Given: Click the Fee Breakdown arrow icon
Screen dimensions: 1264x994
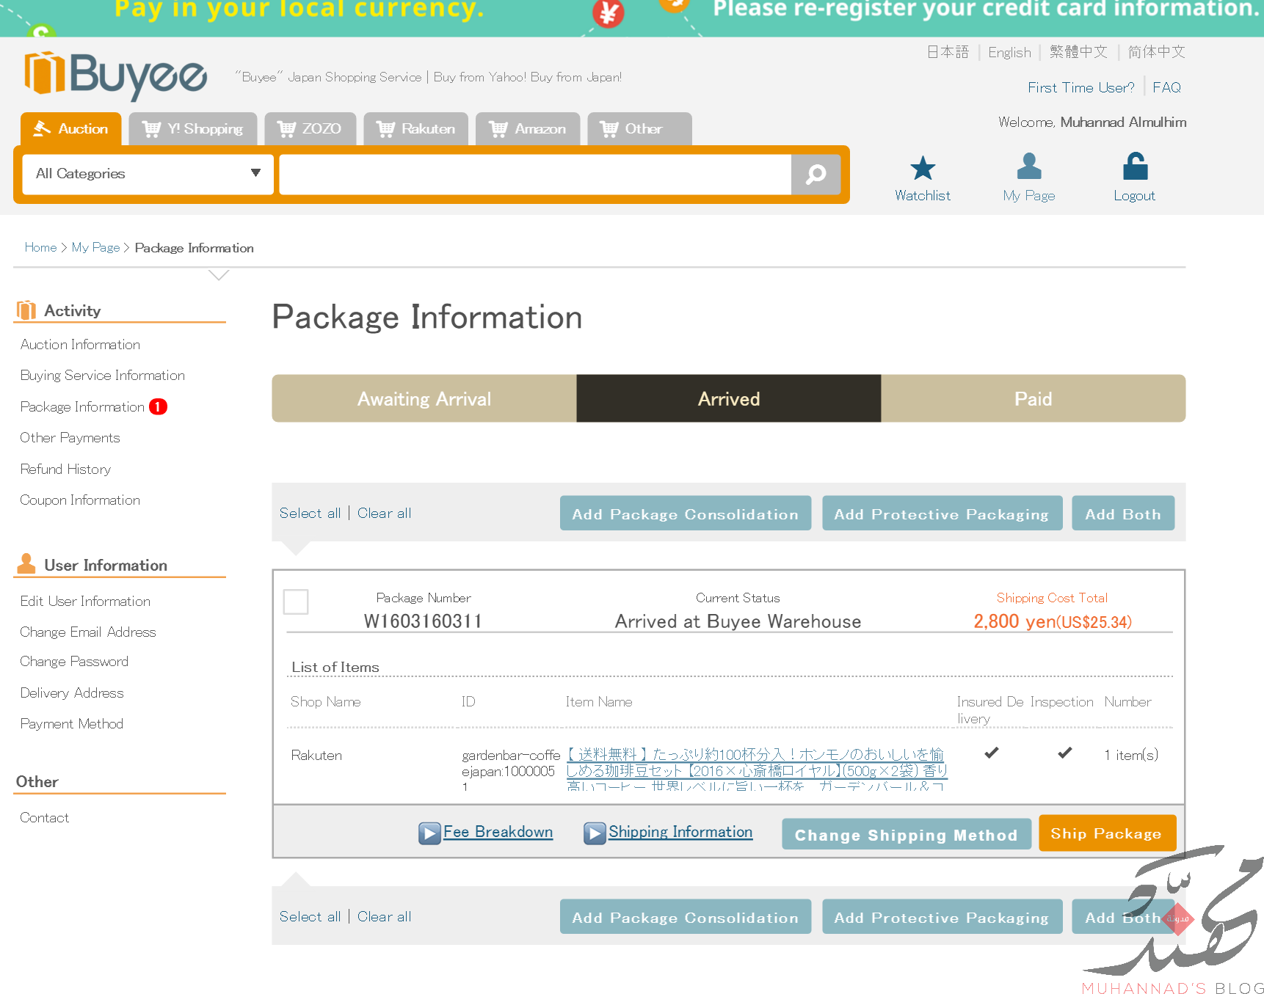Looking at the screenshot, I should [429, 833].
